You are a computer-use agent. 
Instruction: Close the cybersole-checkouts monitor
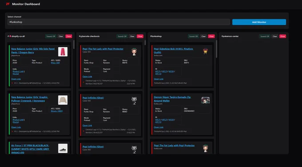pos(140,36)
